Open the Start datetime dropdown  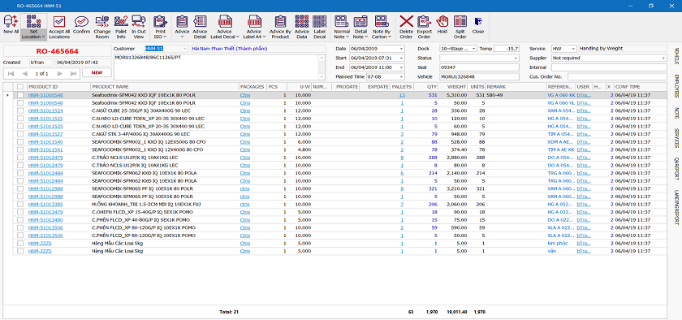[x=401, y=58]
